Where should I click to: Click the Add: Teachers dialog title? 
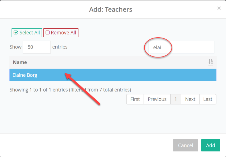[x=110, y=9]
